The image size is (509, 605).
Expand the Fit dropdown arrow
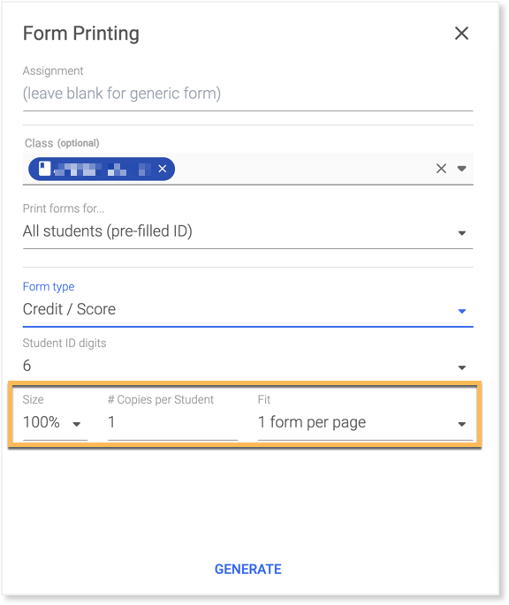pyautogui.click(x=461, y=424)
